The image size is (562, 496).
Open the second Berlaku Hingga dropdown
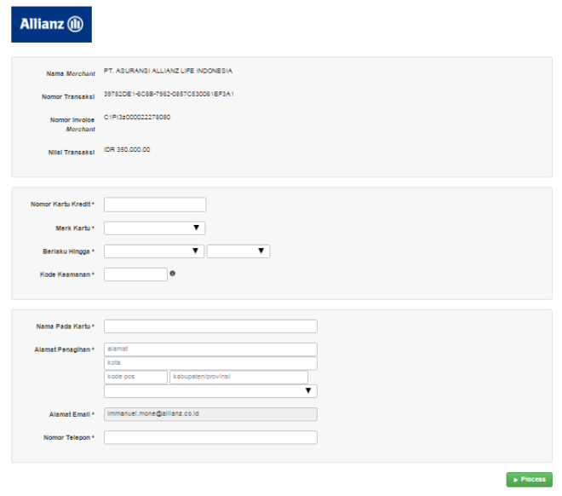[x=238, y=251]
